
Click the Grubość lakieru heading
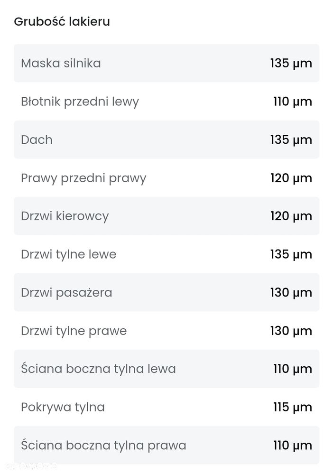pyautogui.click(x=62, y=22)
